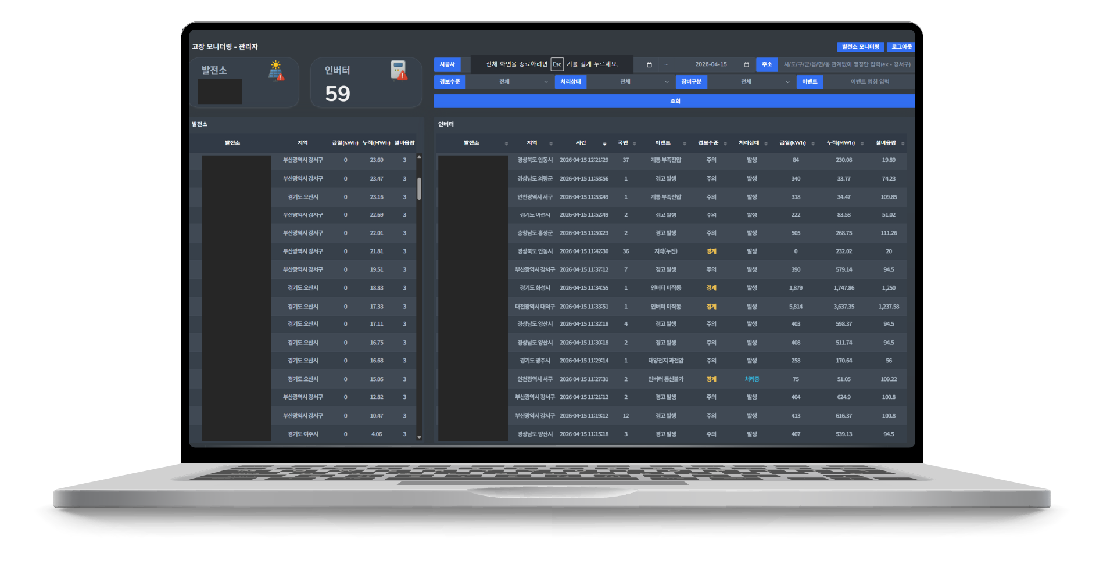This screenshot has width=1103, height=568.
Task: Click 경상남도 의령군 region cell
Action: [x=535, y=179]
